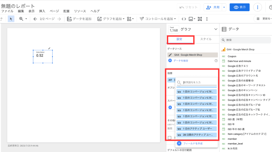Click the zoom magnifier tool

(x=21, y=19)
